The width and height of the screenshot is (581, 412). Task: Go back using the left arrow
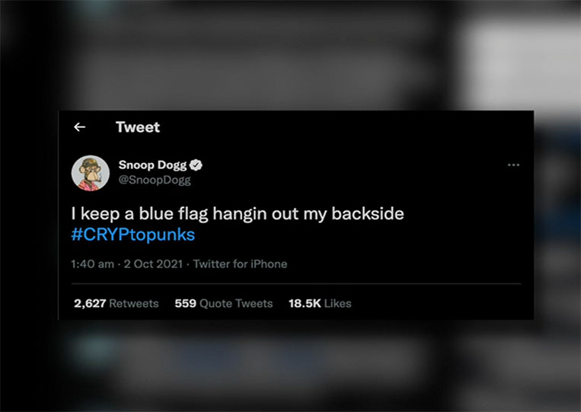click(x=79, y=127)
